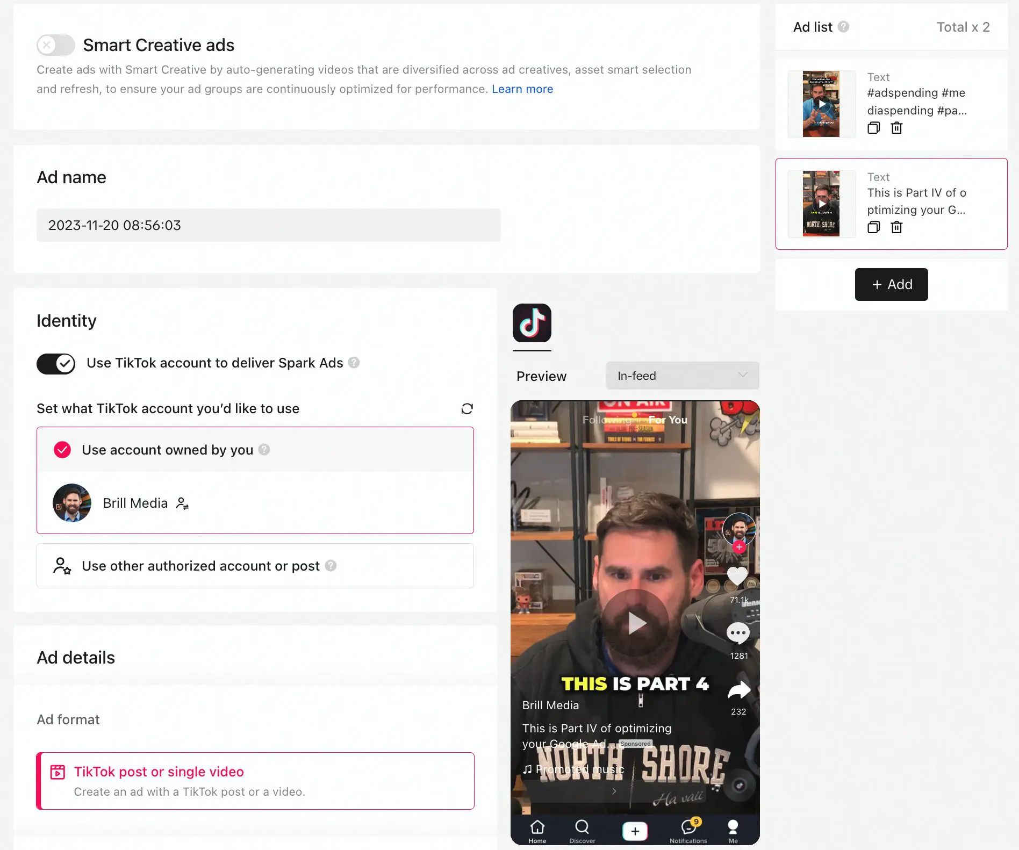Viewport: 1019px width, 850px height.
Task: Select TikTok post or single video format
Action: pyautogui.click(x=255, y=781)
